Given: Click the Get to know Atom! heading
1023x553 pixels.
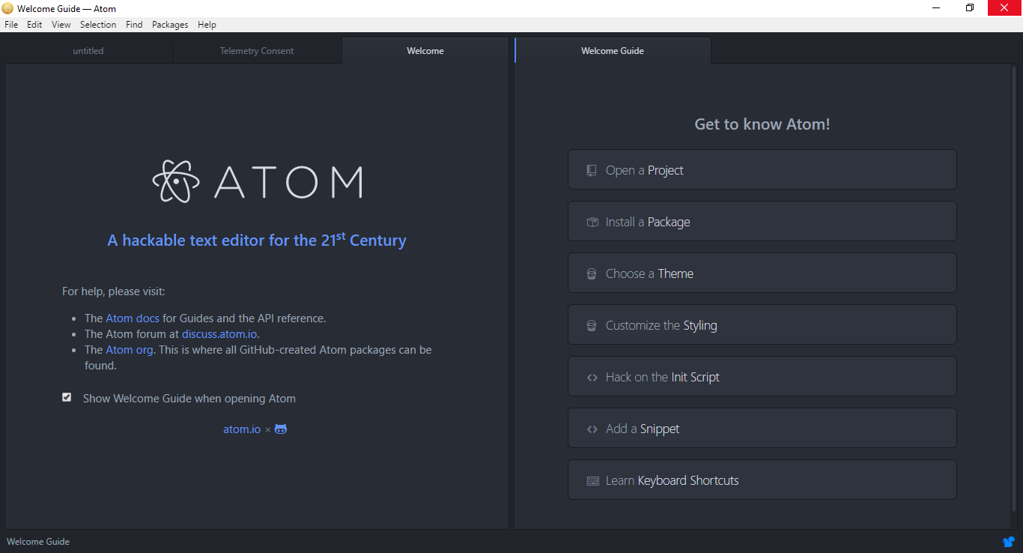Looking at the screenshot, I should pos(762,124).
